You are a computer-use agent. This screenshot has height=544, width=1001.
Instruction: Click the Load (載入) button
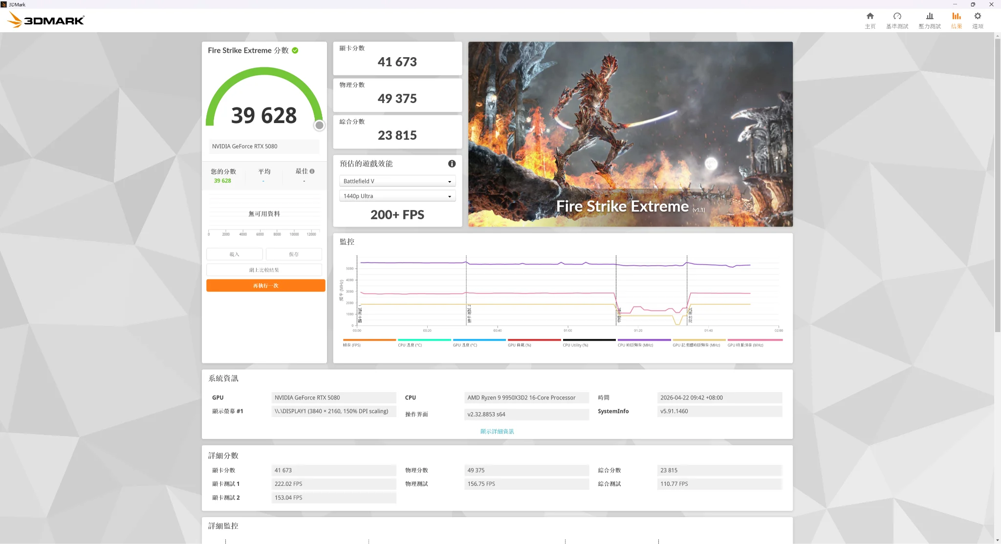click(234, 254)
